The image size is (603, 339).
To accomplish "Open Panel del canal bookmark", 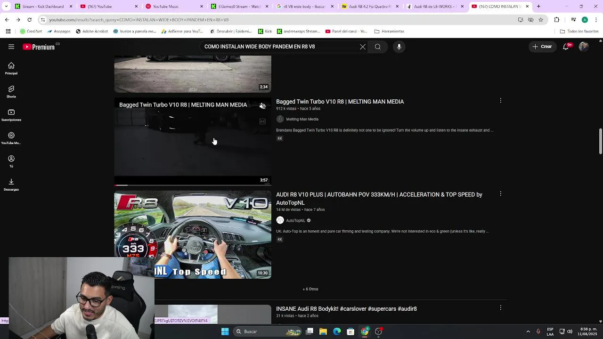I will tap(346, 32).
